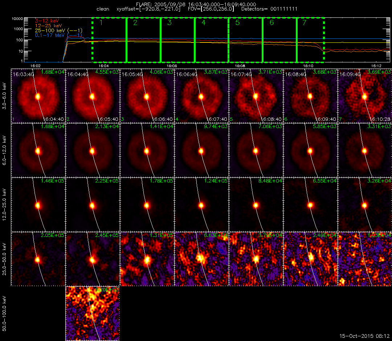Screen dimensions: 392x341
Task: Click the "clean" algorithm label
Action: (103, 9)
